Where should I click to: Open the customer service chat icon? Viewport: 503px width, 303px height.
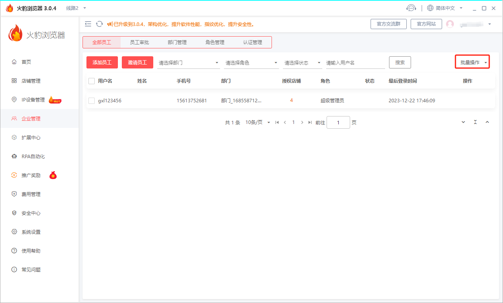411,7
